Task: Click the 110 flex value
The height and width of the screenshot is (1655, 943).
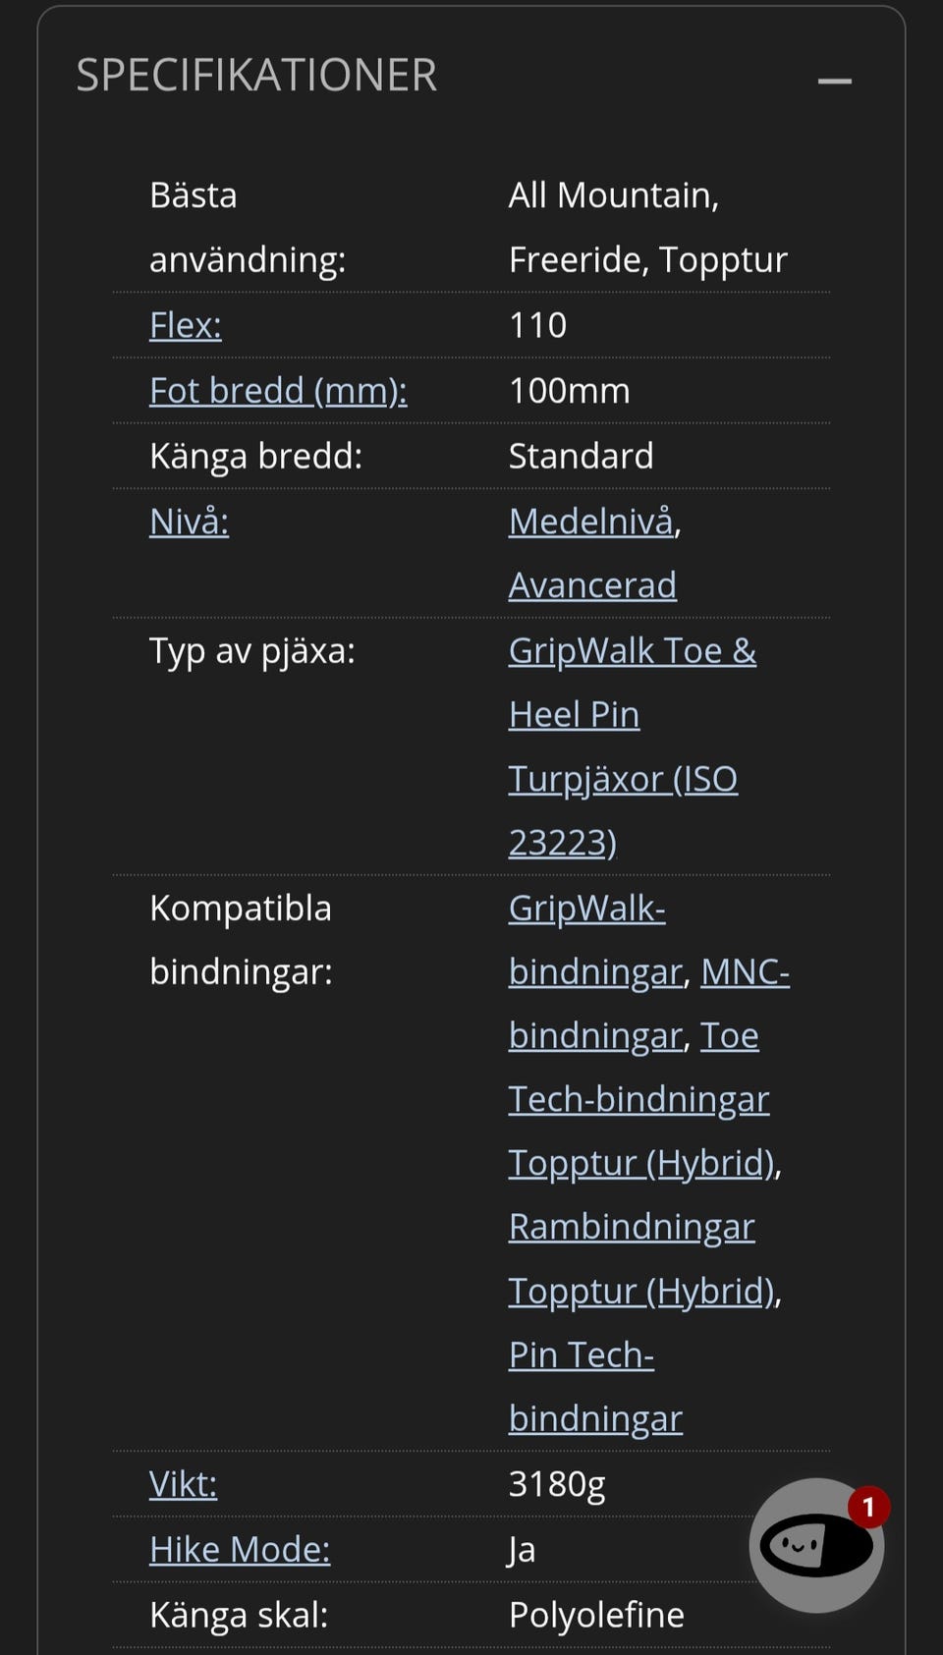Action: point(537,325)
